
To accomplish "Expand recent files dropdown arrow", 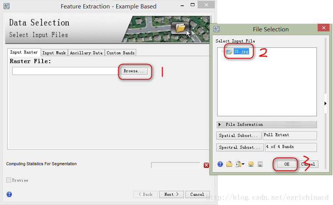I will pyautogui.click(x=243, y=164).
